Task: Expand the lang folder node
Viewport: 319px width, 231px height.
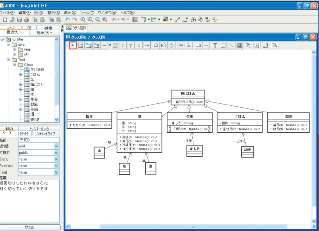Action: click(x=15, y=49)
